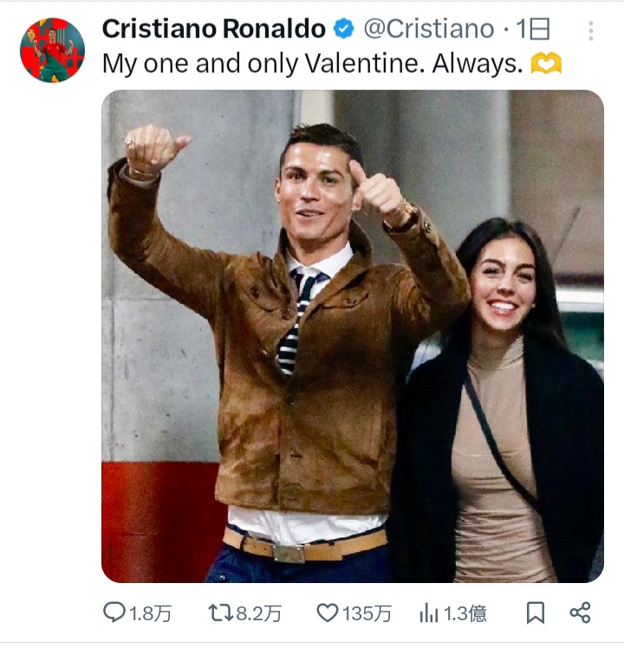The height and width of the screenshot is (648, 624).
Task: Open the share icon
Action: [580, 612]
